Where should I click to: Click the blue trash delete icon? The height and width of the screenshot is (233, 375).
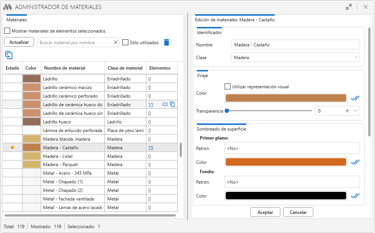167,42
